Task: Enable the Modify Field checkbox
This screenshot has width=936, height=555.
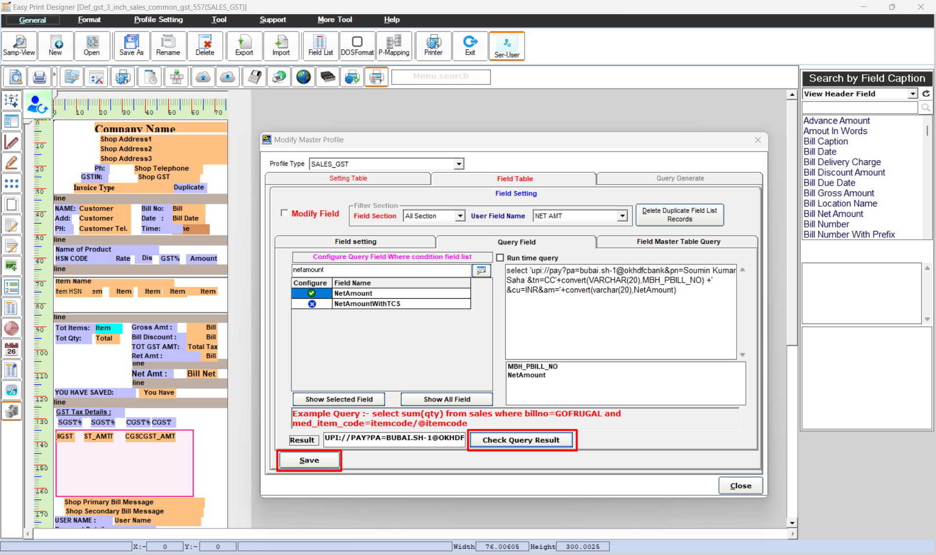Action: coord(284,213)
